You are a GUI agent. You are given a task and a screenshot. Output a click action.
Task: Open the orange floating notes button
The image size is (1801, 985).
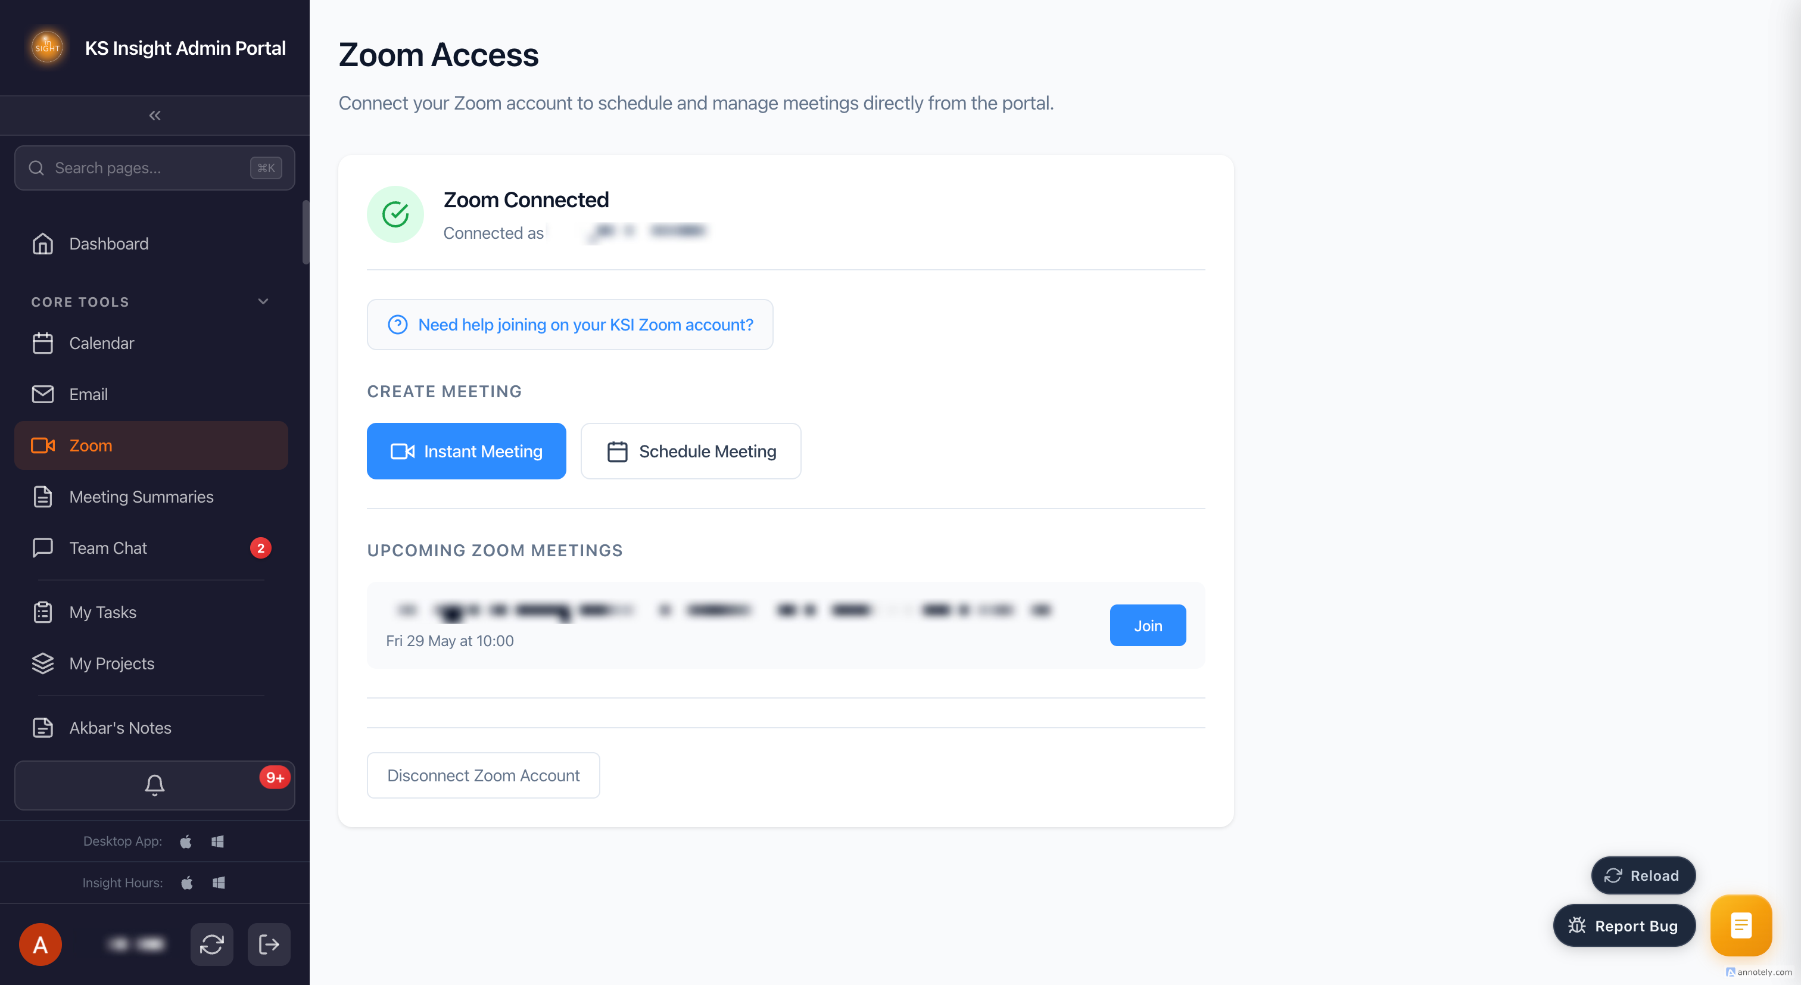pos(1741,925)
